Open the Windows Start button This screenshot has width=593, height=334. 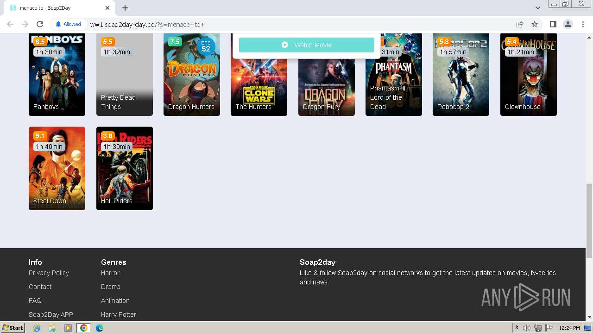point(13,328)
